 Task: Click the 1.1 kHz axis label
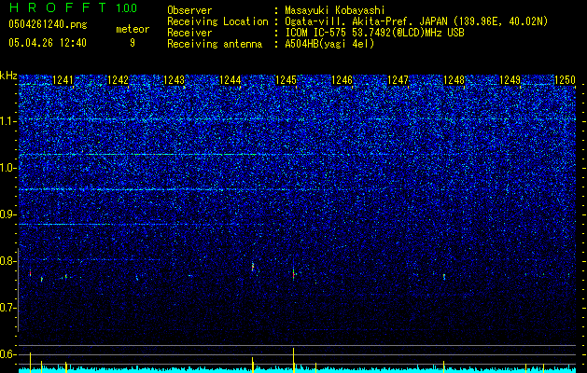(x=7, y=121)
